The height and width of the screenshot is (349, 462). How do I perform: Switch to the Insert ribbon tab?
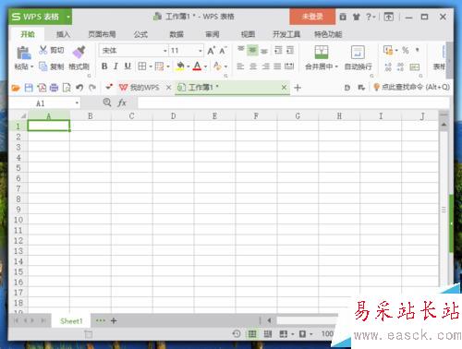tap(63, 34)
